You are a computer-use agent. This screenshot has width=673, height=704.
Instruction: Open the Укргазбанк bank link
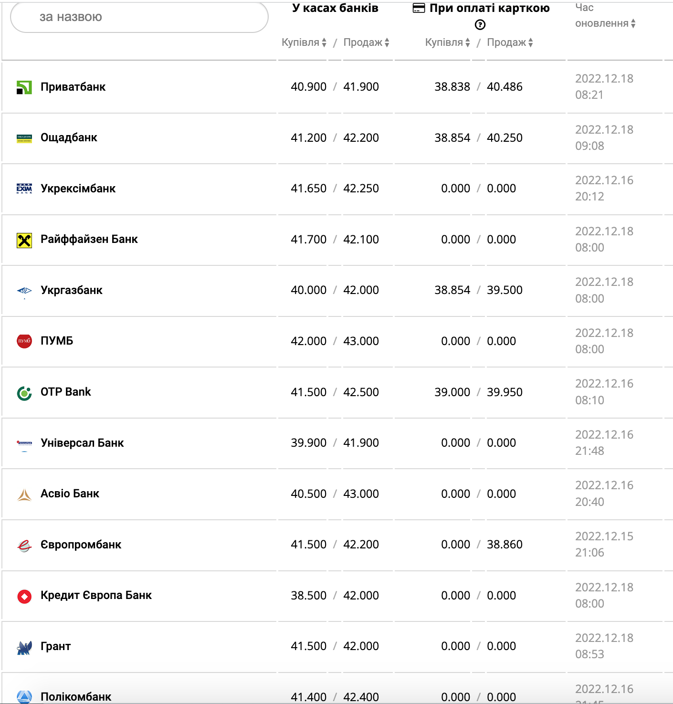tap(72, 290)
